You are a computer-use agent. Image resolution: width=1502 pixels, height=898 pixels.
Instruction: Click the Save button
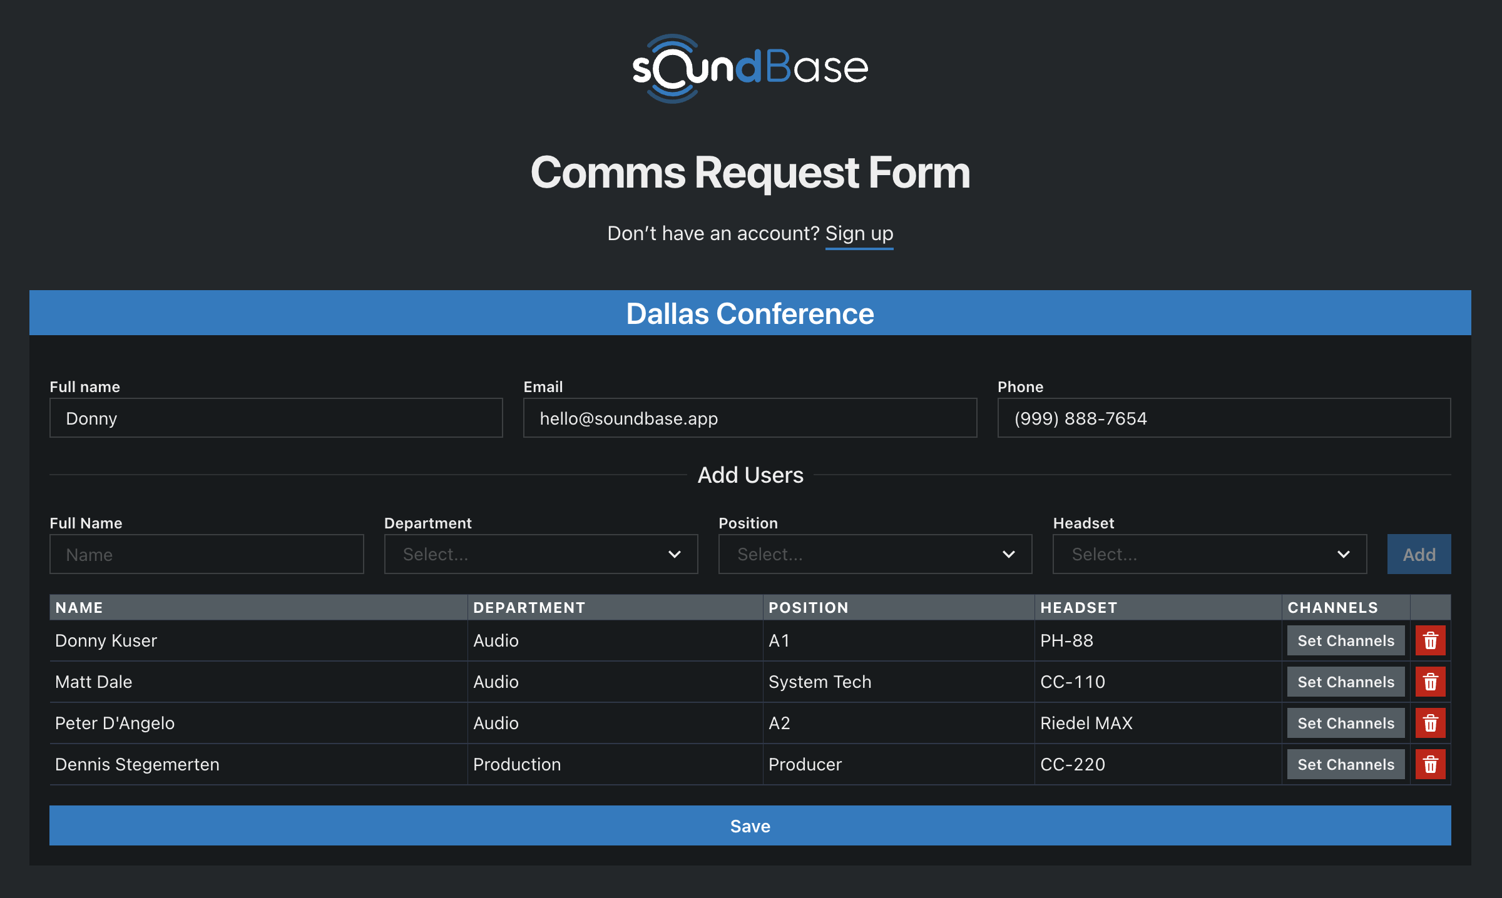750,825
